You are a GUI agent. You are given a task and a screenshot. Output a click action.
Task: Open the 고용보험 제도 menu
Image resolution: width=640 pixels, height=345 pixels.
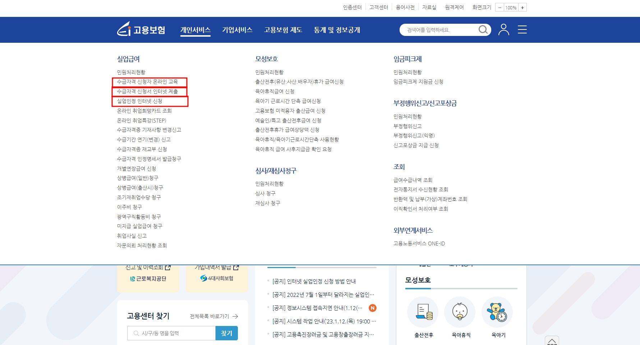click(283, 30)
